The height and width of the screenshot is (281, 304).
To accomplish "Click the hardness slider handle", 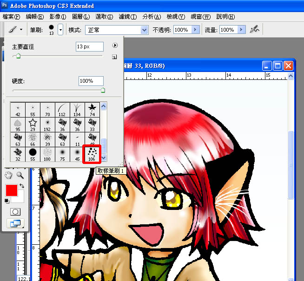I will tap(103, 90).
